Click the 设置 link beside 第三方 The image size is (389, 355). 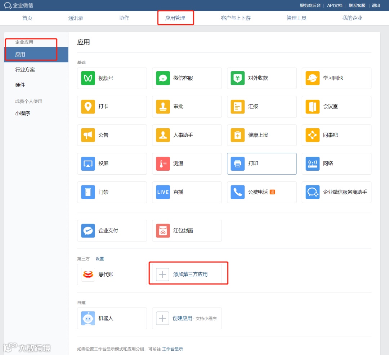(x=100, y=259)
